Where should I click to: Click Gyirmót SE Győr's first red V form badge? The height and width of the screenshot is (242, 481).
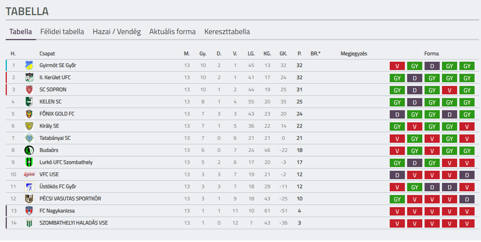pyautogui.click(x=397, y=66)
